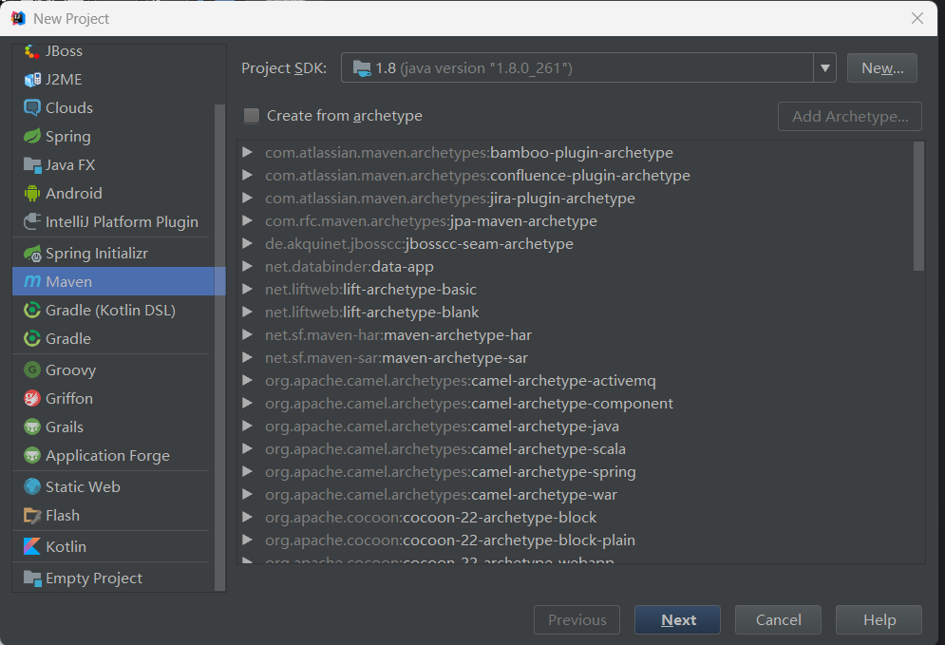Select the Kotlin project type label

(x=66, y=547)
